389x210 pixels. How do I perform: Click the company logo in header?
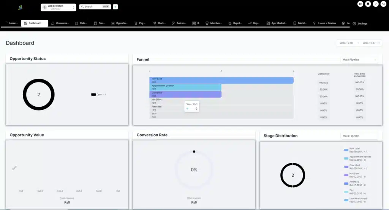click(x=20, y=7)
